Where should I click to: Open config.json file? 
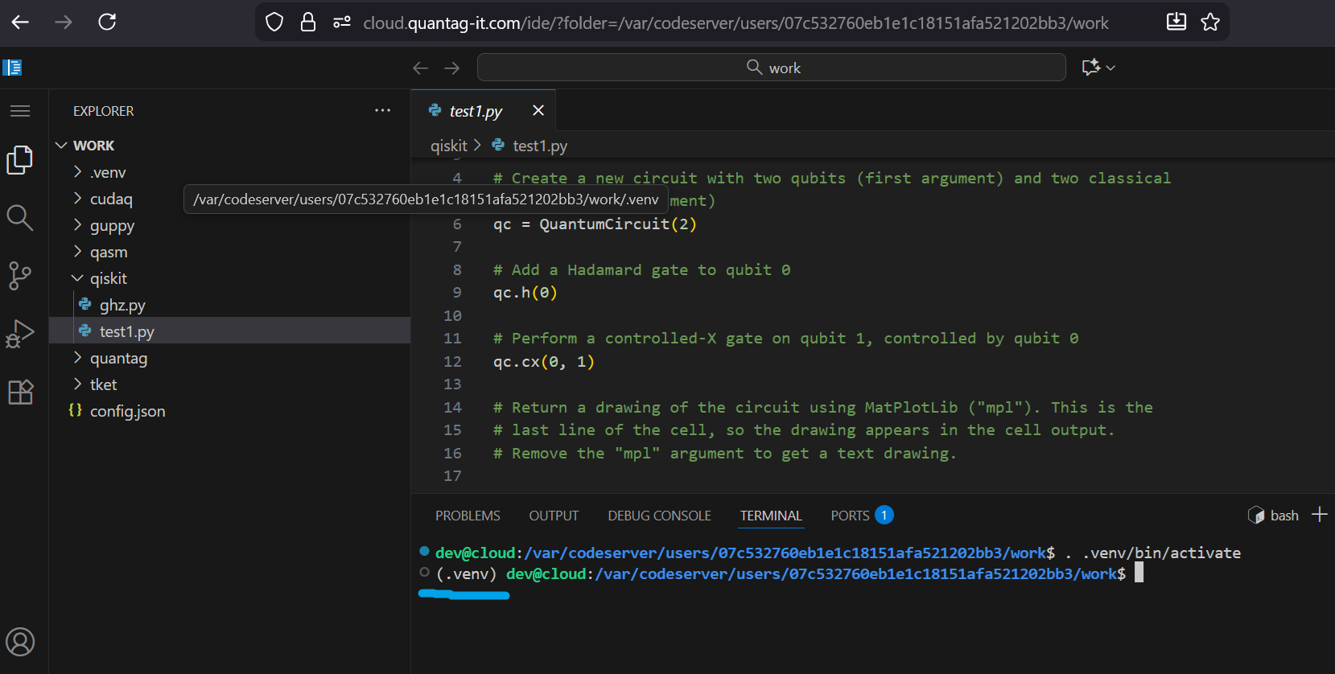click(127, 411)
